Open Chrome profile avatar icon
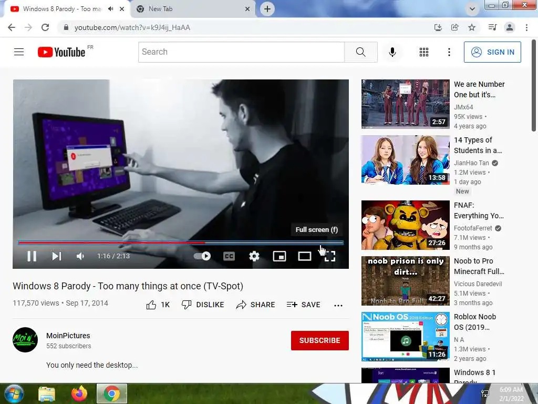Screen dimensions: 538x404 [x=510, y=27]
